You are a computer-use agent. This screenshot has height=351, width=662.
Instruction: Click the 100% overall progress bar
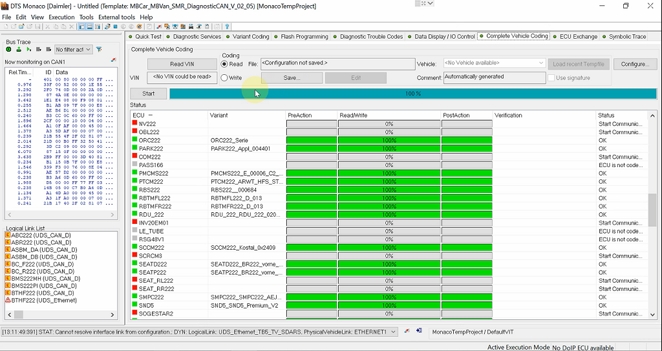[412, 94]
